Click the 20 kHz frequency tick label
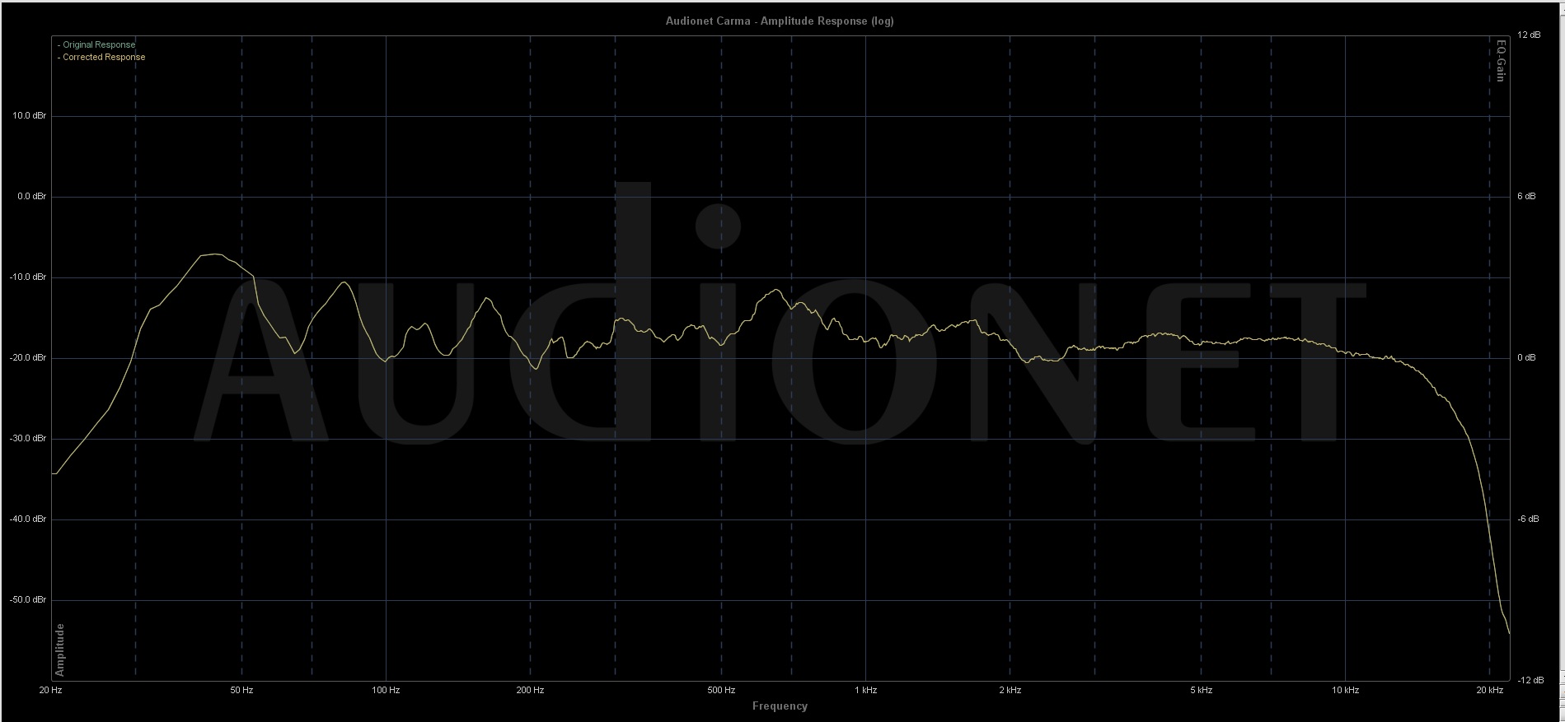This screenshot has width=1565, height=722. [1489, 690]
